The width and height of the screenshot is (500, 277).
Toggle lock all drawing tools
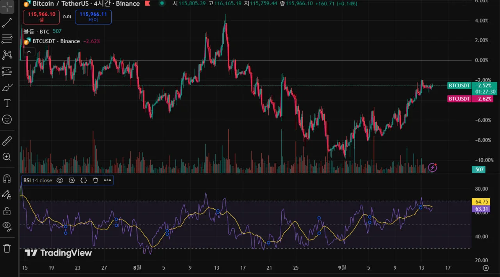[x=7, y=211]
